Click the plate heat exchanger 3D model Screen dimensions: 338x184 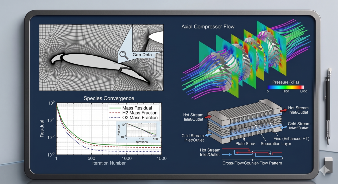pos(245,121)
